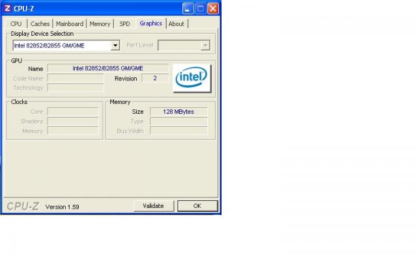
Task: Click the Memory Size field showing 128 MBytes
Action: 179,112
